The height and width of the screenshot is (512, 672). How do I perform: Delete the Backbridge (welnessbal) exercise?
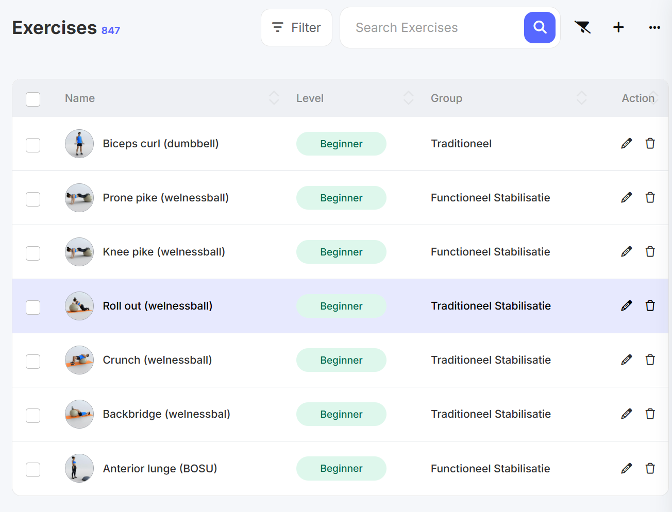click(x=650, y=414)
